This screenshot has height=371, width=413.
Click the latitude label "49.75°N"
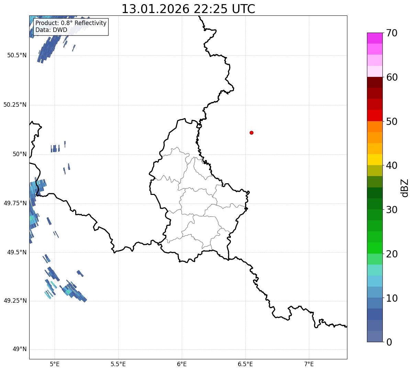pos(15,203)
